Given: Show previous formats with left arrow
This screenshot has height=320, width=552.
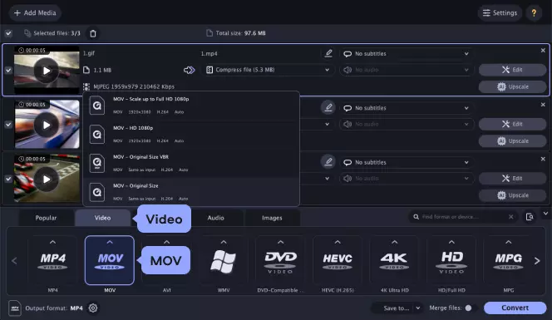Looking at the screenshot, I should coord(14,261).
